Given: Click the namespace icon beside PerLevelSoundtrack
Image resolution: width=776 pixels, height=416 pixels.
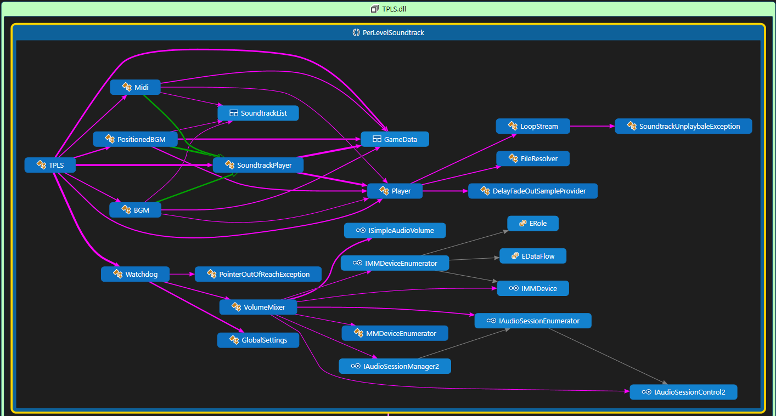Looking at the screenshot, I should pos(356,32).
